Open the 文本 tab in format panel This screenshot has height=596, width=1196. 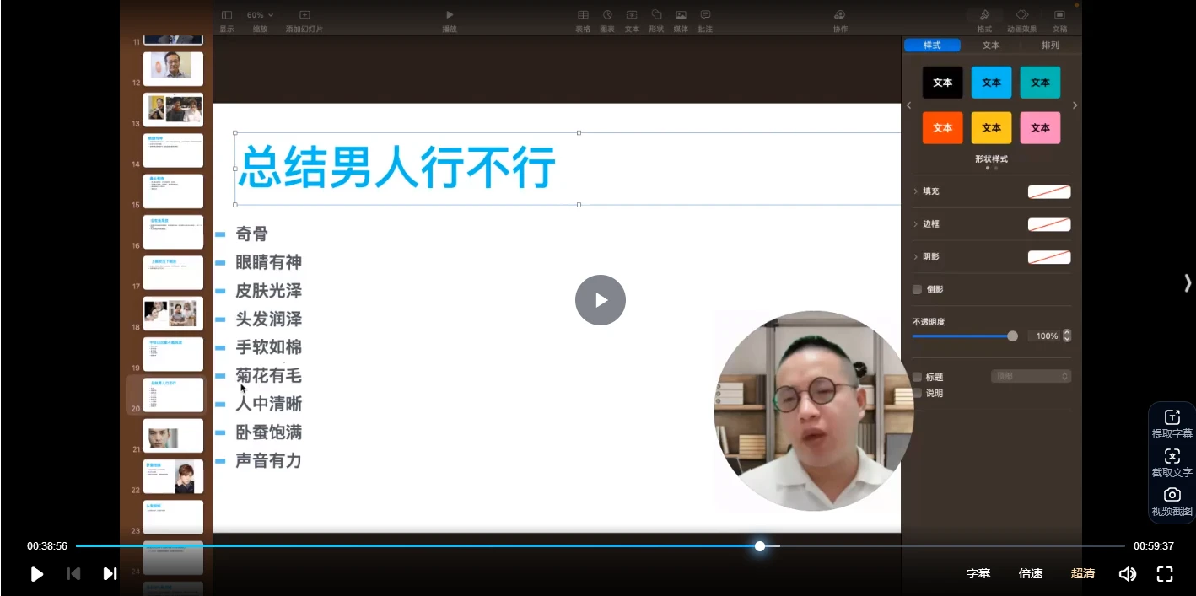[991, 46]
